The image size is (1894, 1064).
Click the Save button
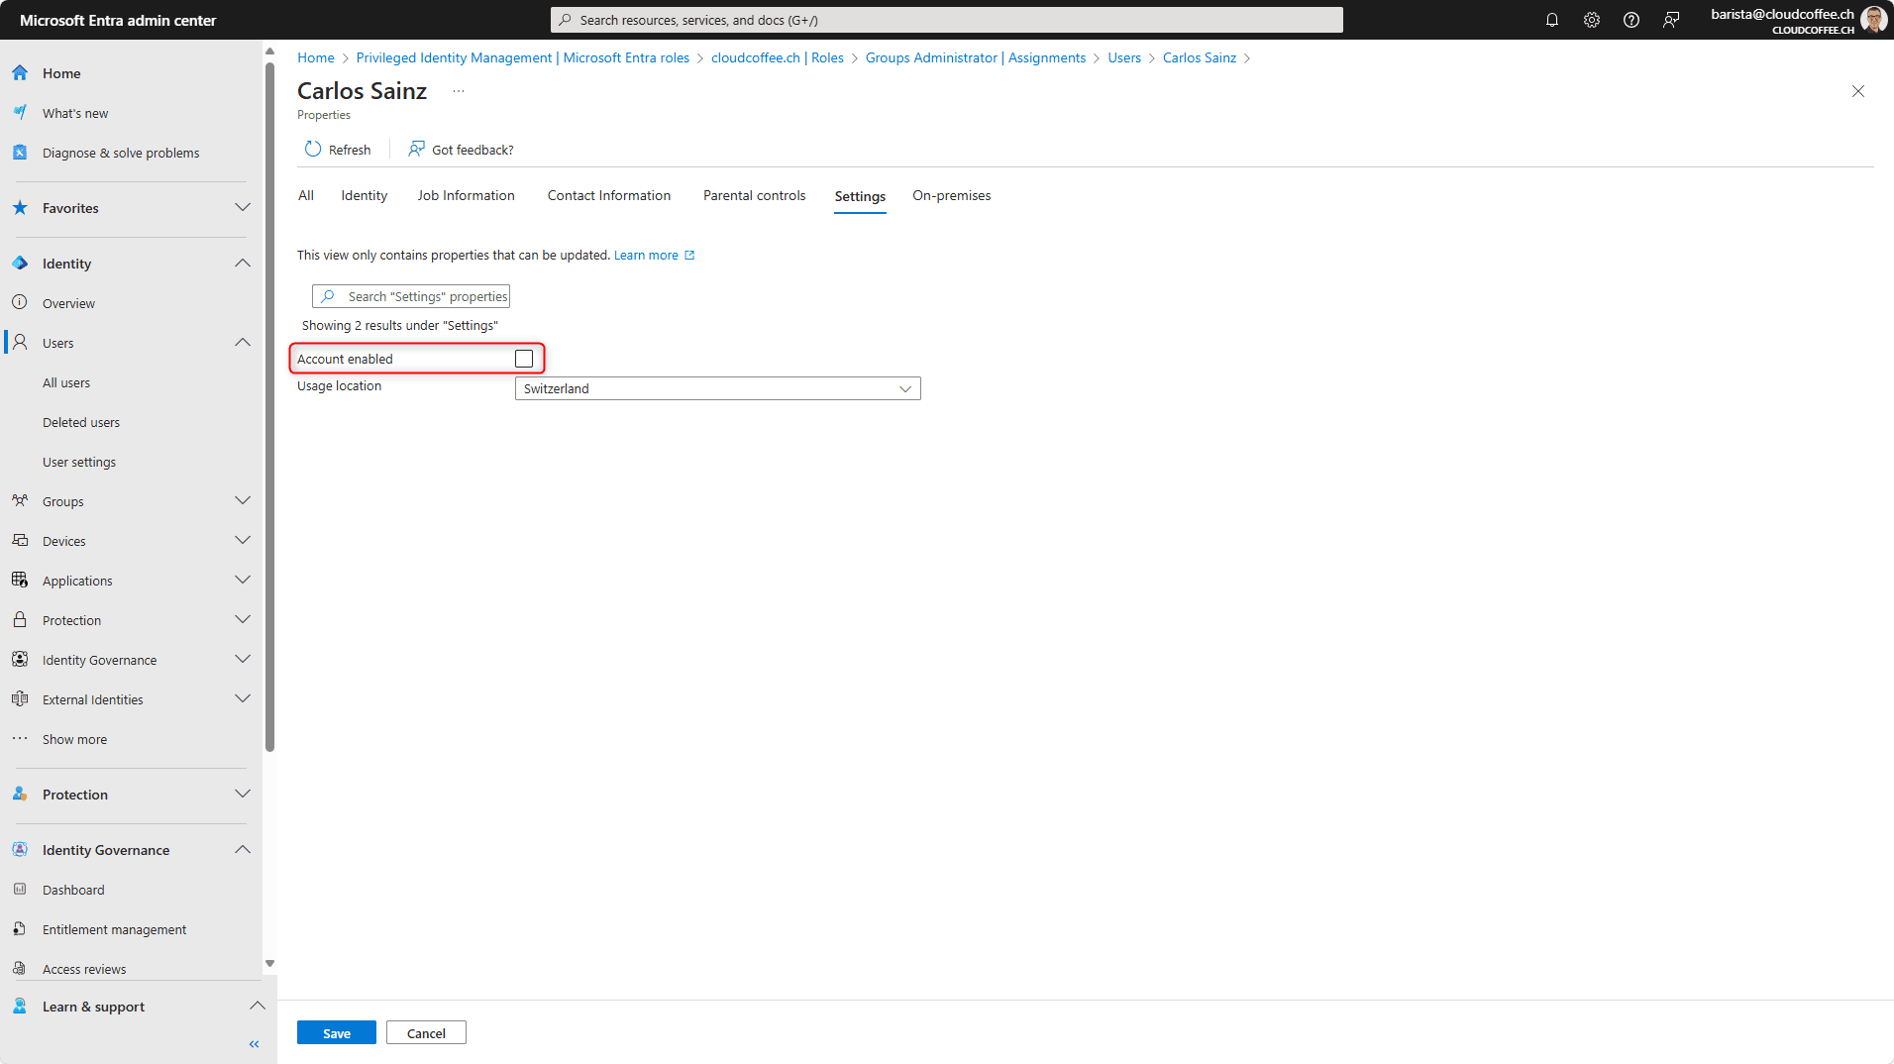point(336,1032)
